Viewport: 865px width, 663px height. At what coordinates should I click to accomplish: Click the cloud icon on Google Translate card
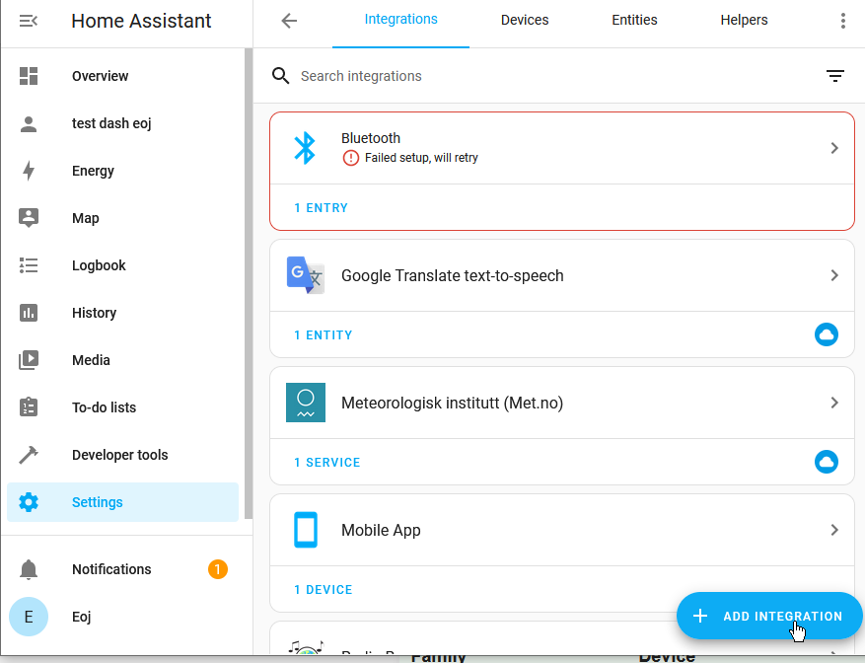(x=827, y=334)
